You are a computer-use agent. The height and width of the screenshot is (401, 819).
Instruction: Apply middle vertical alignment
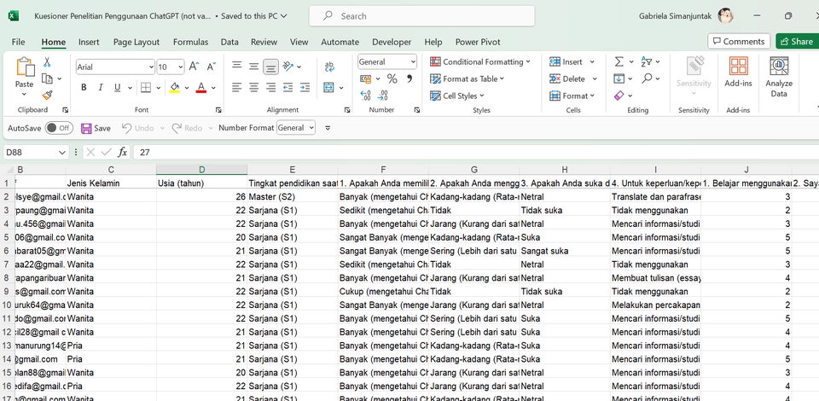(253, 67)
